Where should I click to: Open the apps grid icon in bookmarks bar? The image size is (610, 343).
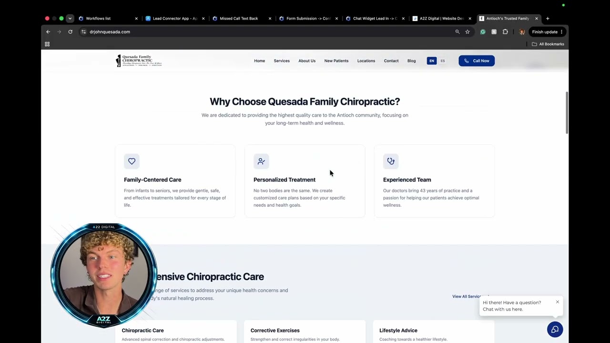click(x=47, y=44)
